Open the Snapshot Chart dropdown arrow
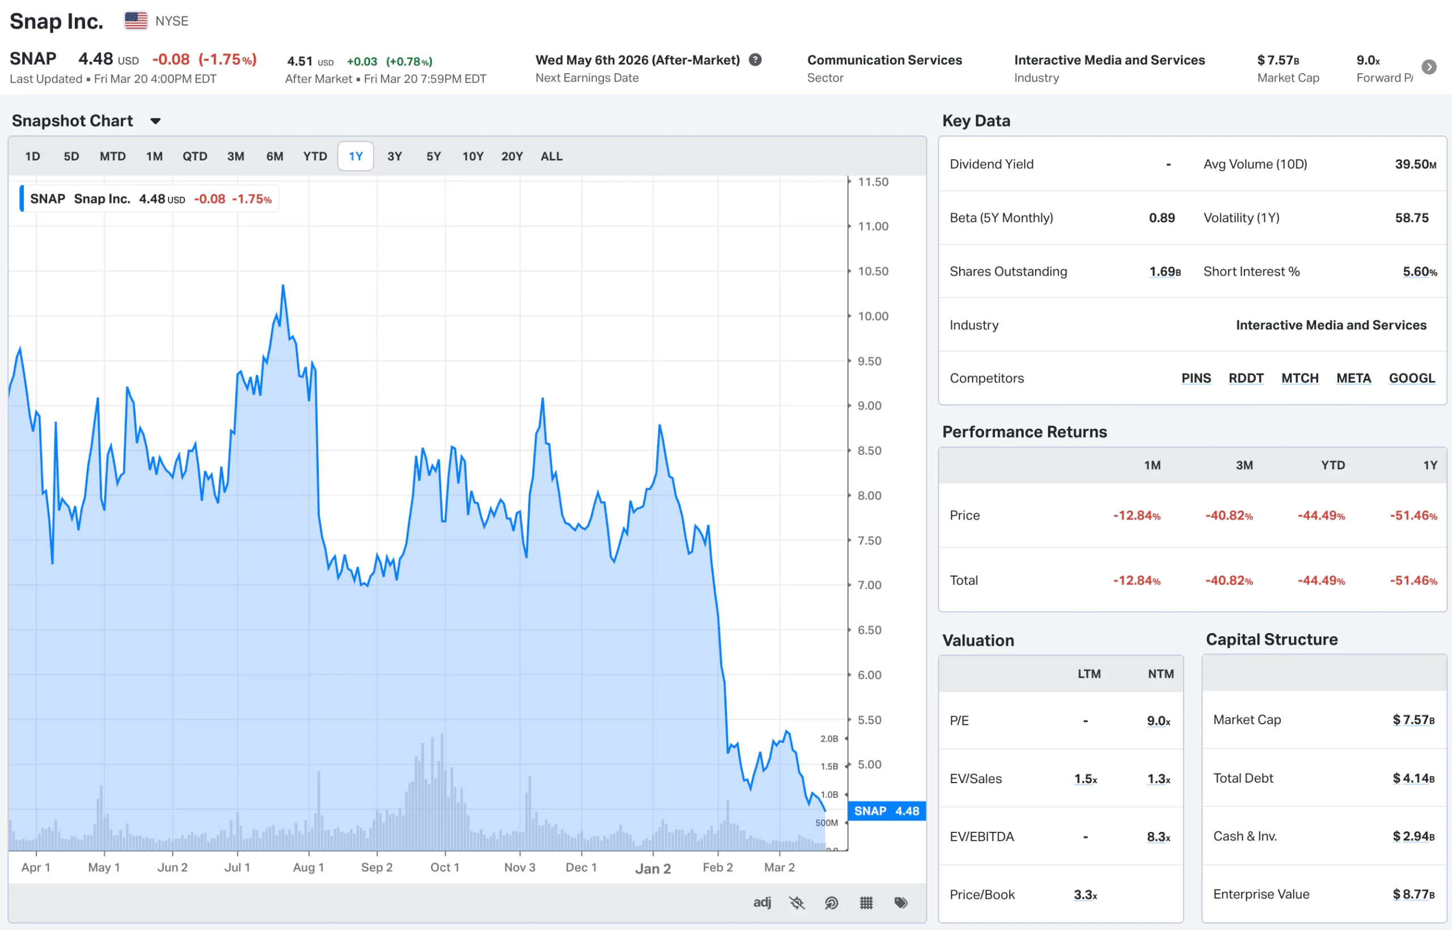This screenshot has height=930, width=1452. click(x=155, y=121)
